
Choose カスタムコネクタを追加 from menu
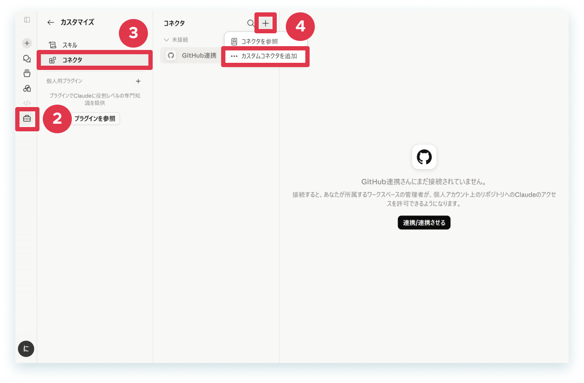click(x=265, y=56)
